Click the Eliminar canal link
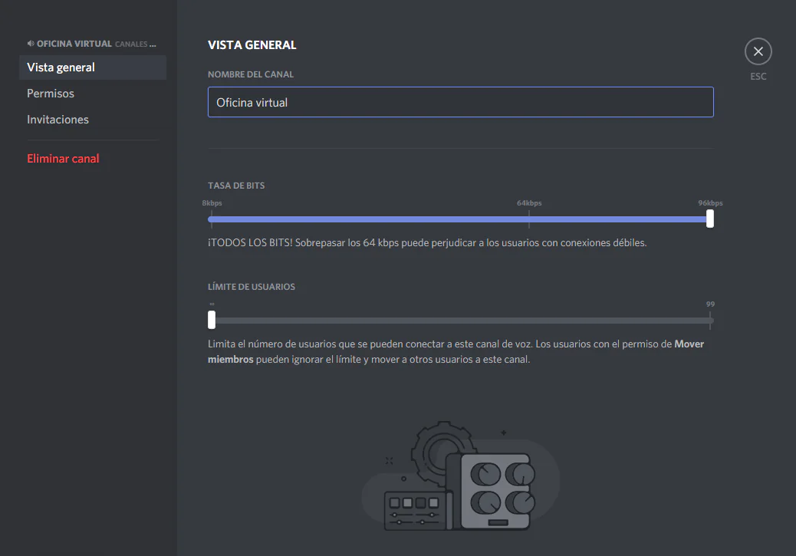The width and height of the screenshot is (796, 556). [63, 158]
